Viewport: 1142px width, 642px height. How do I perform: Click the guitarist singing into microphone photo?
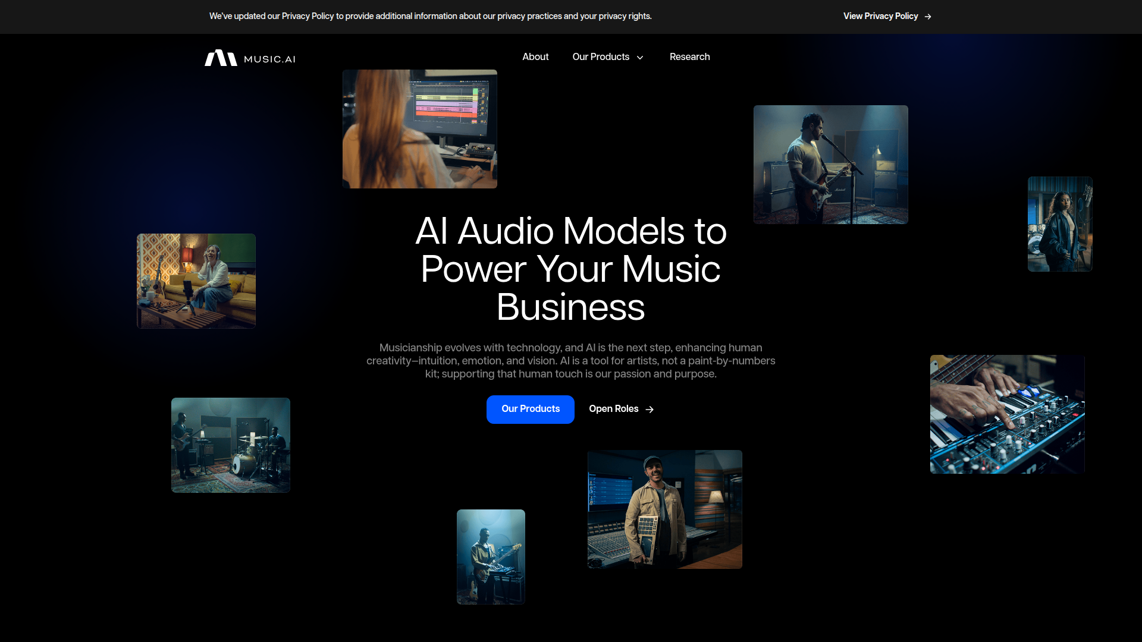pyautogui.click(x=831, y=165)
